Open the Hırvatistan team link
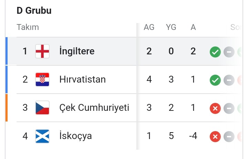 point(83,79)
